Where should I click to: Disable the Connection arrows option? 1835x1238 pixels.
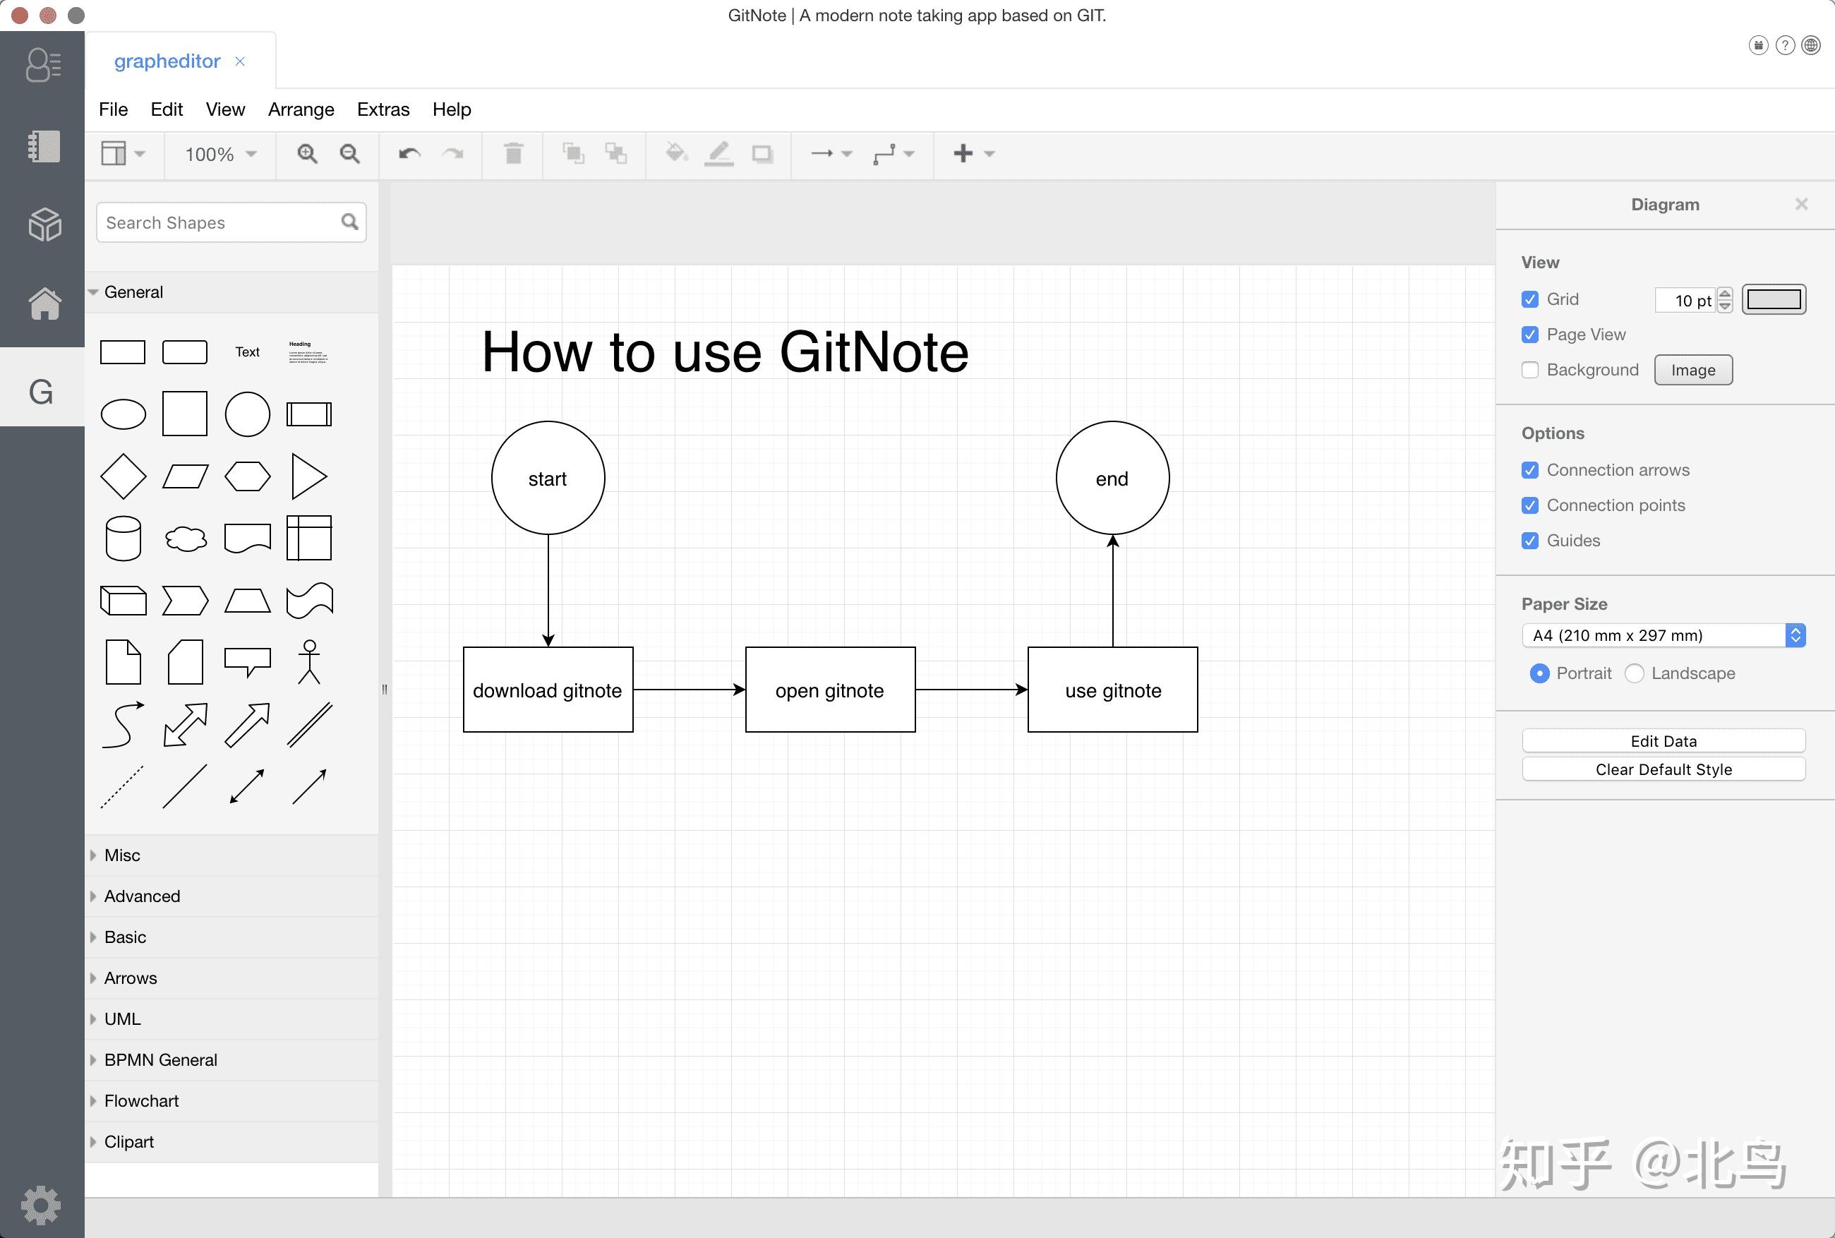pos(1530,470)
